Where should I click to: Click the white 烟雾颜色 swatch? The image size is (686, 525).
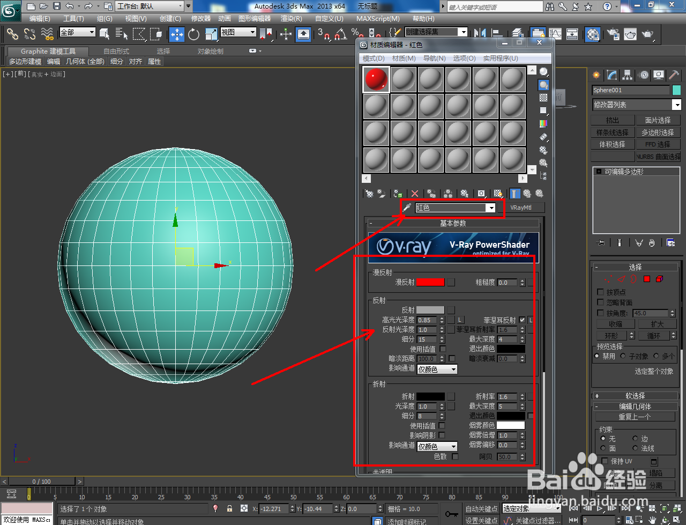click(511, 425)
